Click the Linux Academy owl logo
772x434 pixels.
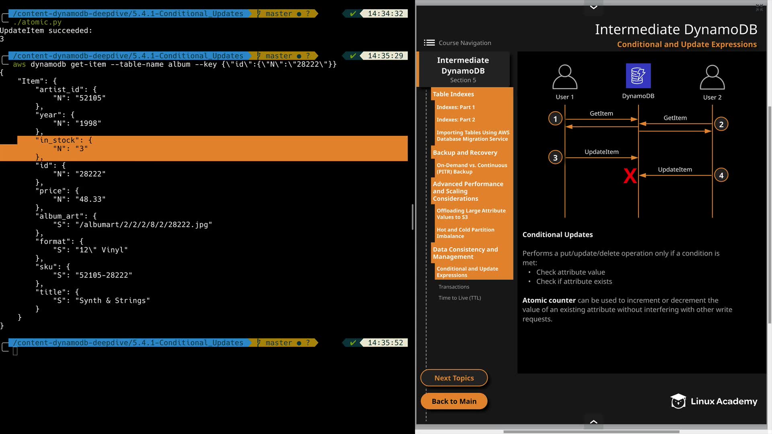678,401
